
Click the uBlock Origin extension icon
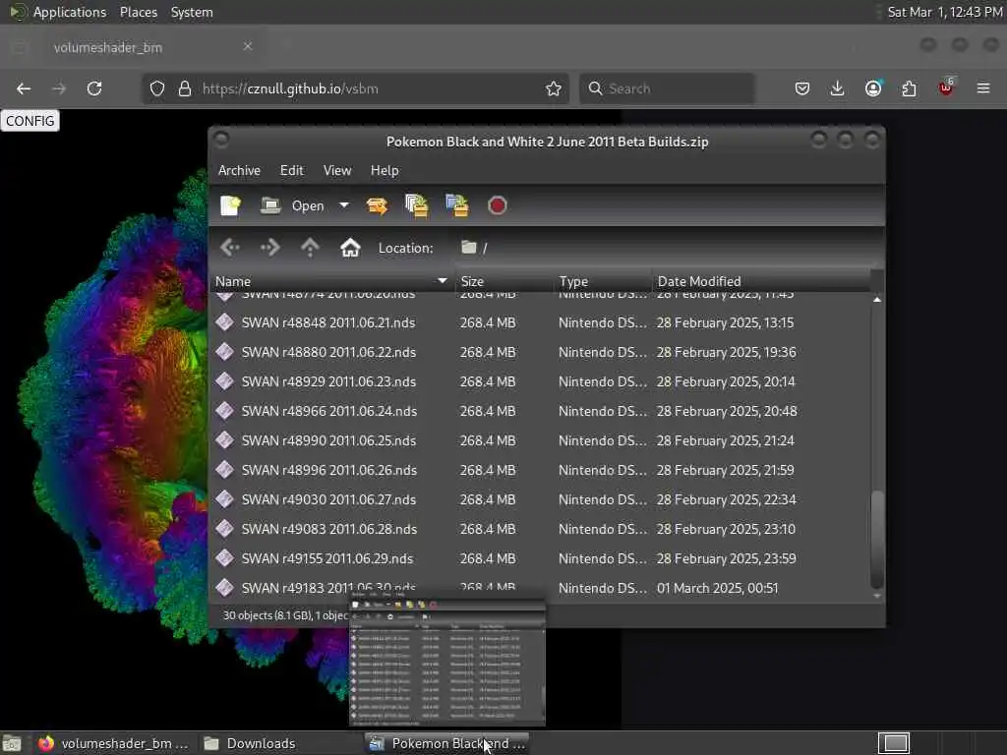coord(946,87)
